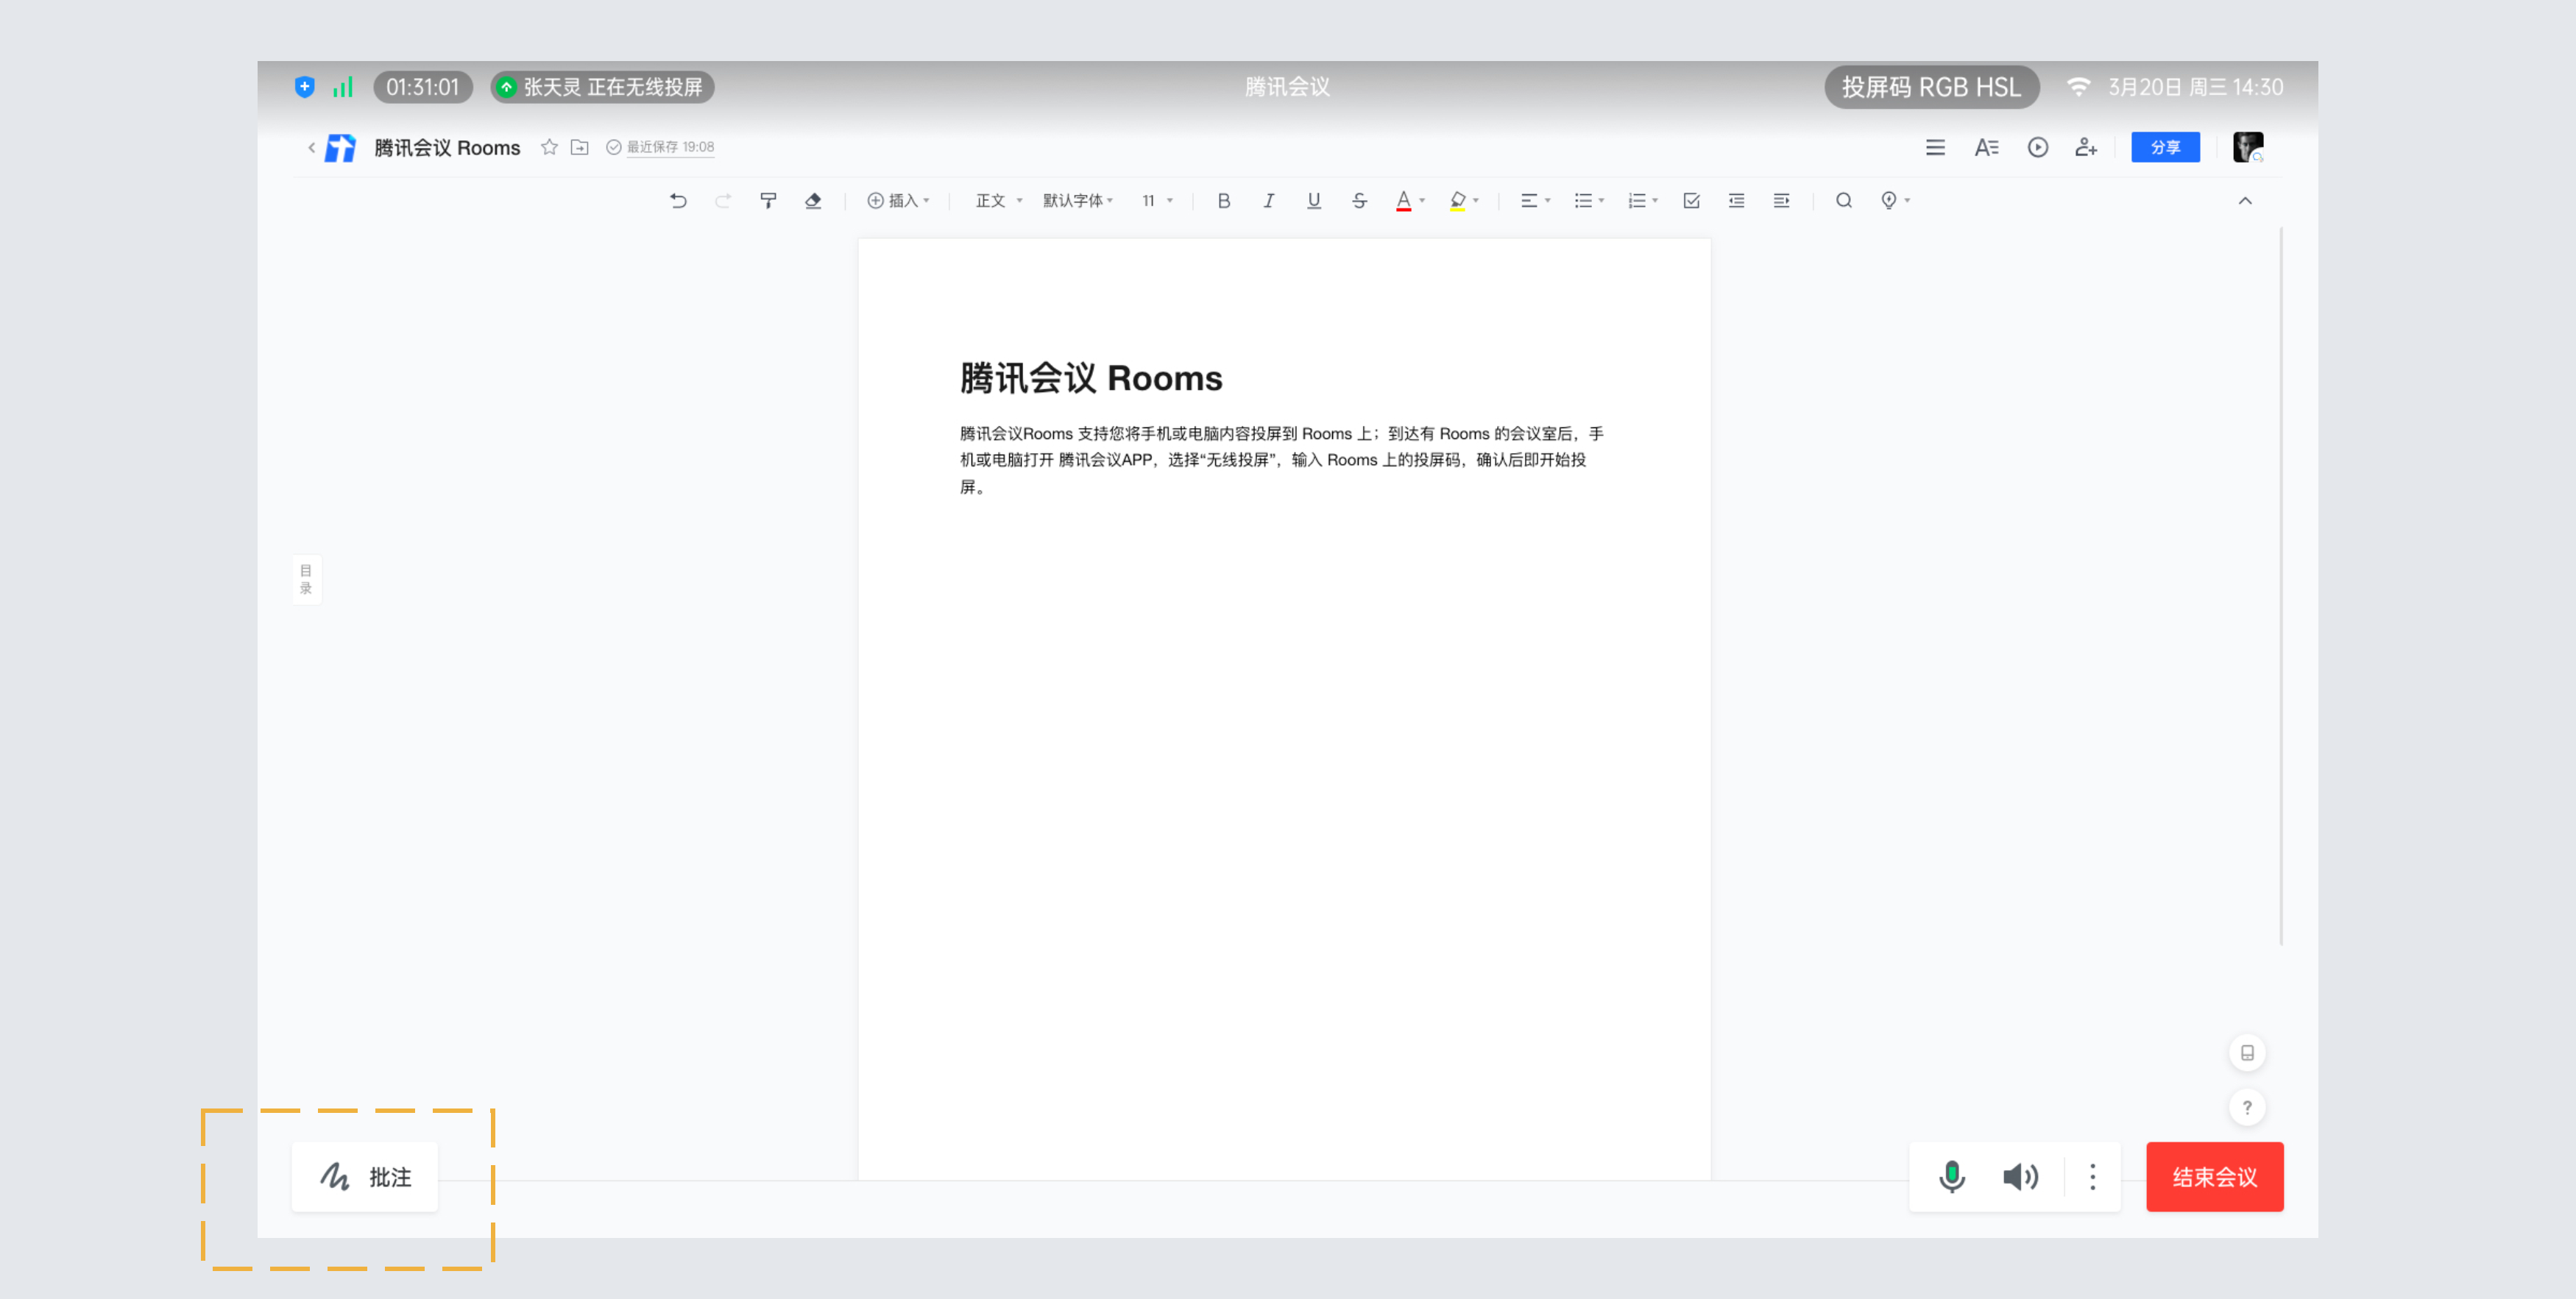Click the date and time display

pos(2196,87)
